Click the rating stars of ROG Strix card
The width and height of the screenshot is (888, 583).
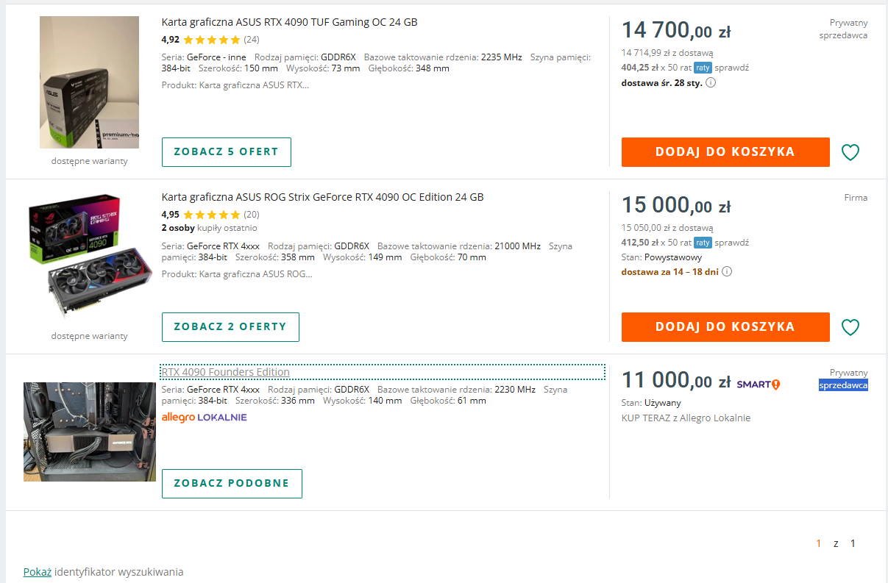tap(211, 215)
